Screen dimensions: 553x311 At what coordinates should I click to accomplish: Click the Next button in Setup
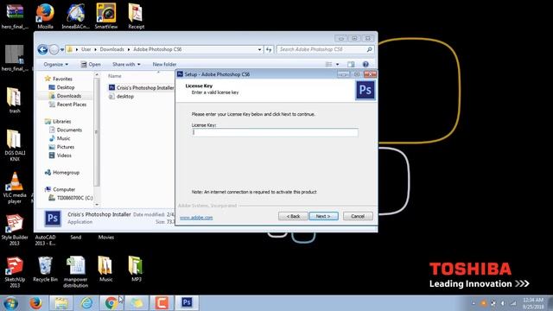(x=323, y=216)
